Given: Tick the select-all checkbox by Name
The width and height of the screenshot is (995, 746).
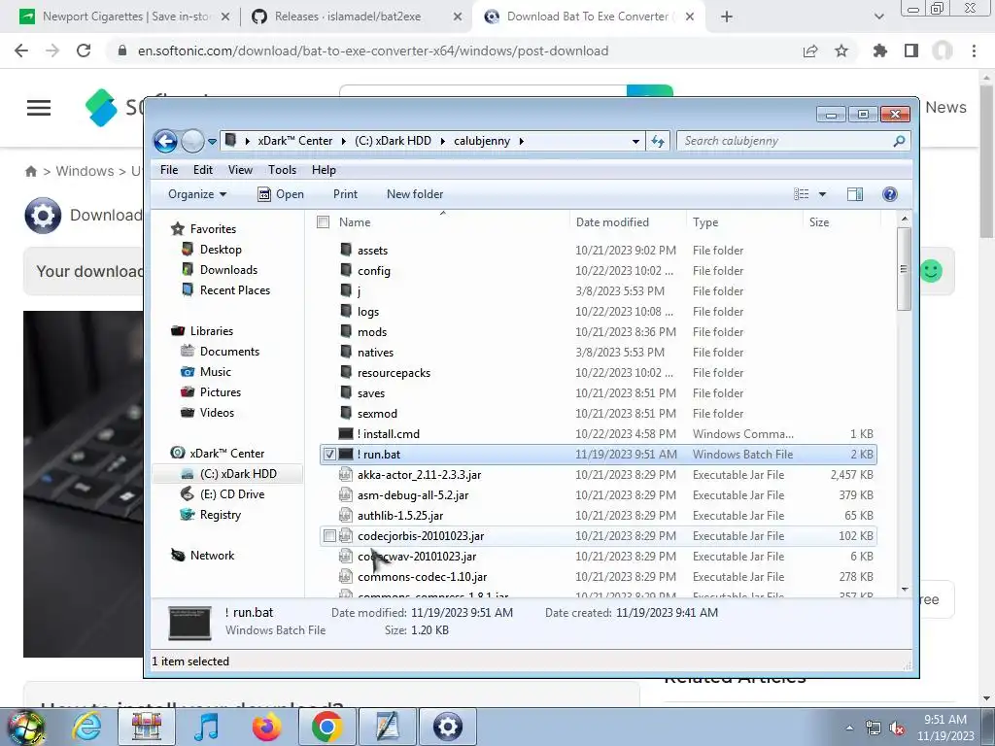Looking at the screenshot, I should click(323, 222).
